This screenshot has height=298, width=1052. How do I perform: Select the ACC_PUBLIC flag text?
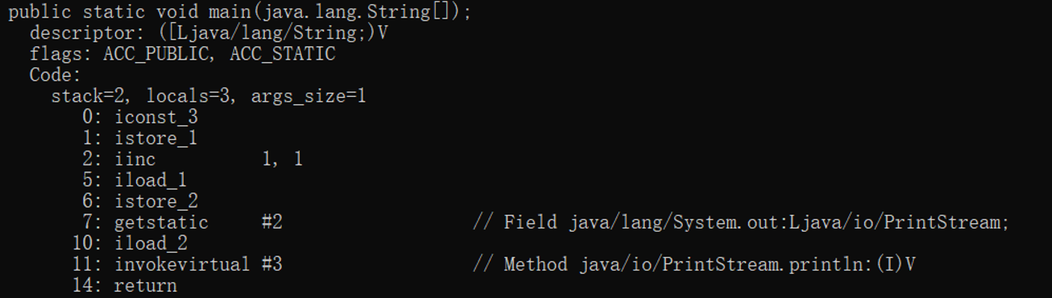[x=156, y=54]
